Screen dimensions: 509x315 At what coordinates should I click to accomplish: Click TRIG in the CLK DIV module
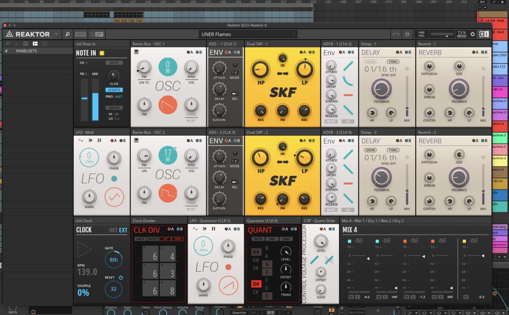click(x=178, y=239)
